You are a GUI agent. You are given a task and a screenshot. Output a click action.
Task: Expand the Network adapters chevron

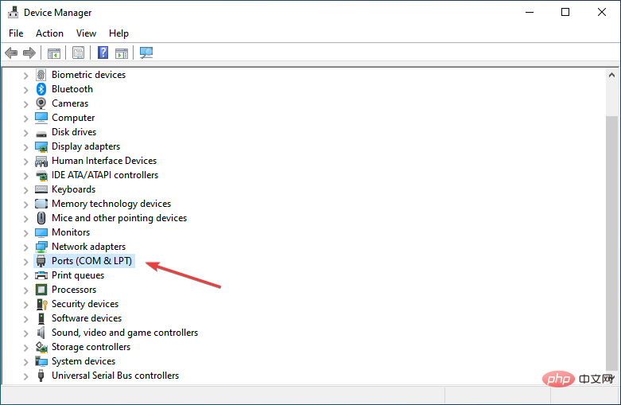coord(25,247)
